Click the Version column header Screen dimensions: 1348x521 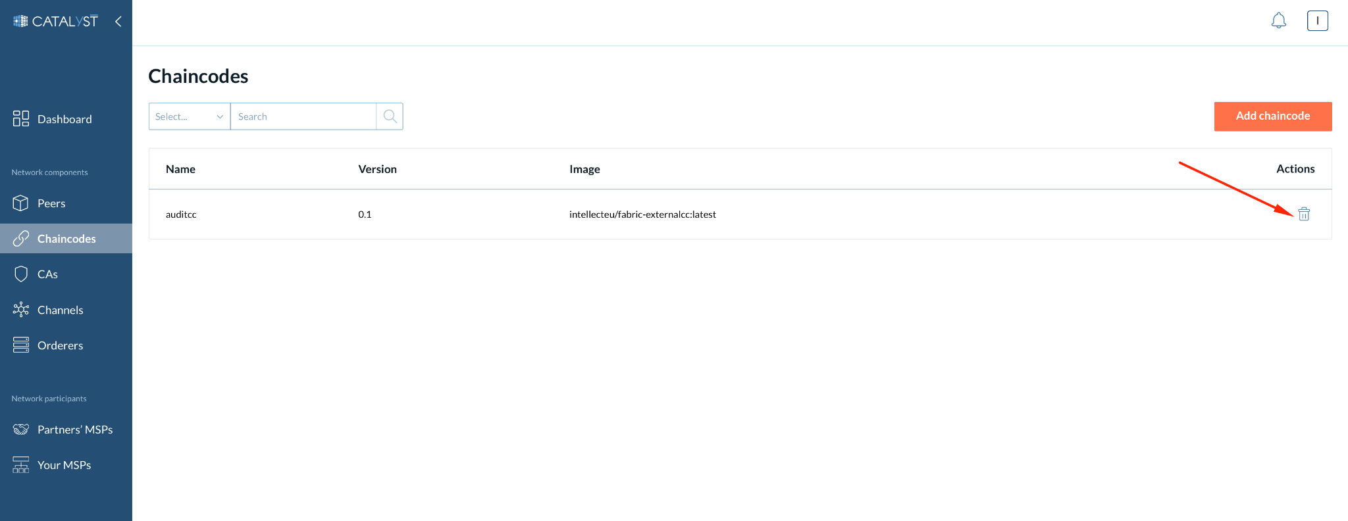point(377,169)
